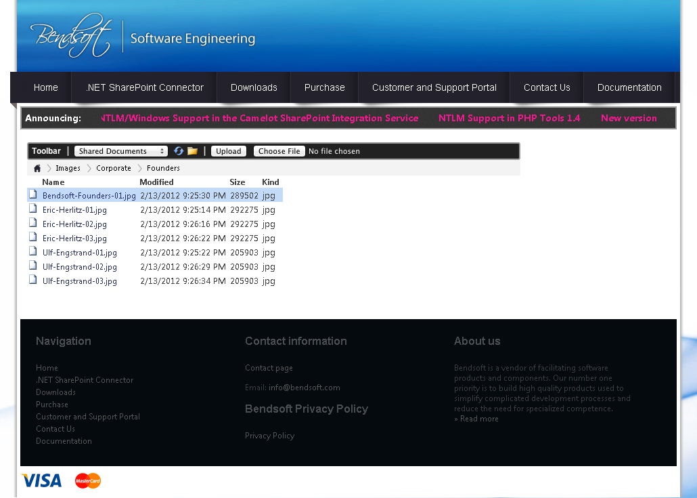
Task: Click file icon for Ulf-Engstrand-02.jpg
Action: pos(33,265)
